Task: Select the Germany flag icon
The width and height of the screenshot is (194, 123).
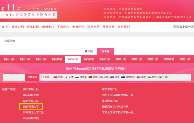Action: click(x=90, y=77)
